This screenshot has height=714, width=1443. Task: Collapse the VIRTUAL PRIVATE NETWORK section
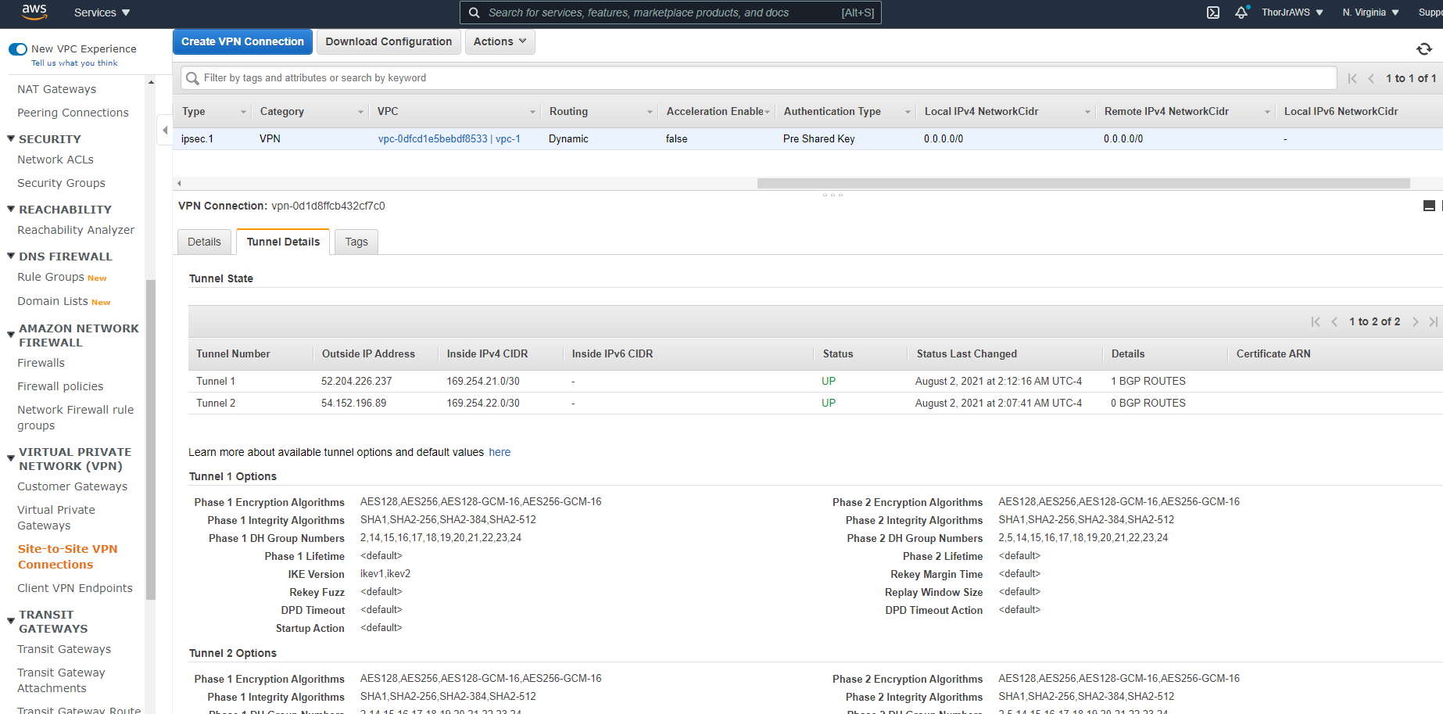11,458
